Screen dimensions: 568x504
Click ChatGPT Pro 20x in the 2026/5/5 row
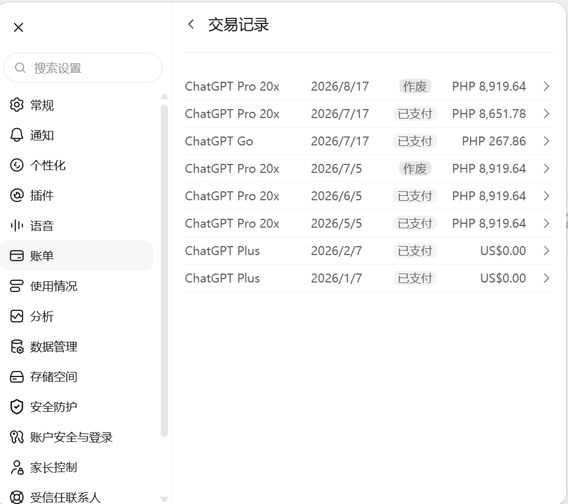point(232,223)
